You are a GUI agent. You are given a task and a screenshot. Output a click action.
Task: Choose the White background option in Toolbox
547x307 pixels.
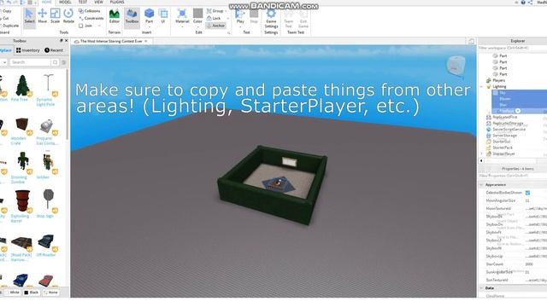coord(12,293)
